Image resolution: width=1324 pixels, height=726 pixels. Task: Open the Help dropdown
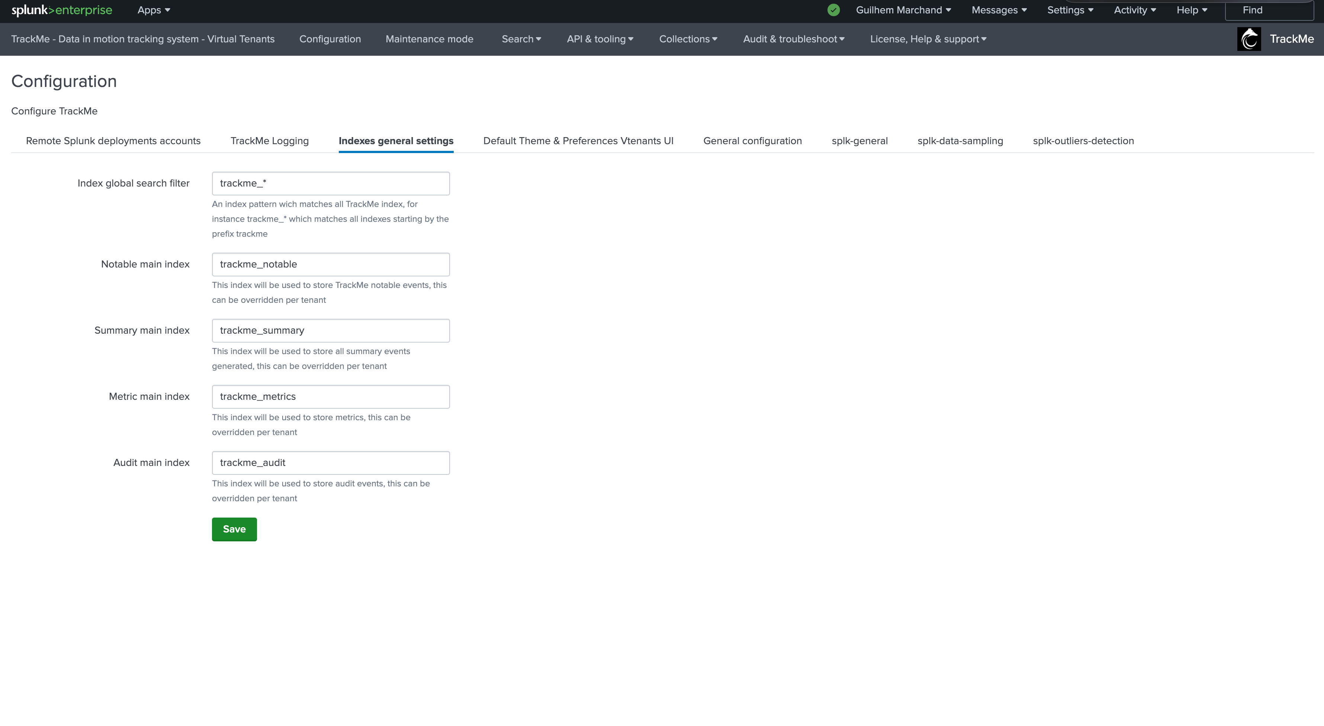(x=1192, y=10)
